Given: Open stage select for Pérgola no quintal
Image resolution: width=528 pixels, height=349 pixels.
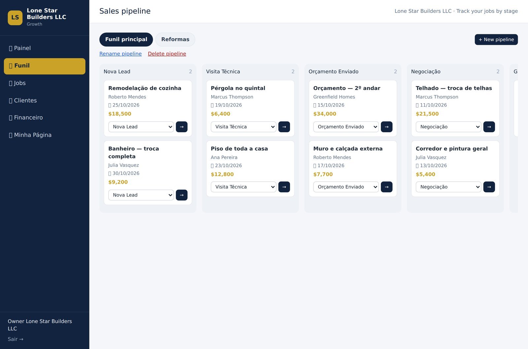Looking at the screenshot, I should [244, 127].
